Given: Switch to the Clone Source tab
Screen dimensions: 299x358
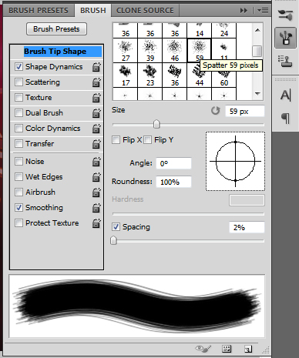Looking at the screenshot, I should click(145, 11).
